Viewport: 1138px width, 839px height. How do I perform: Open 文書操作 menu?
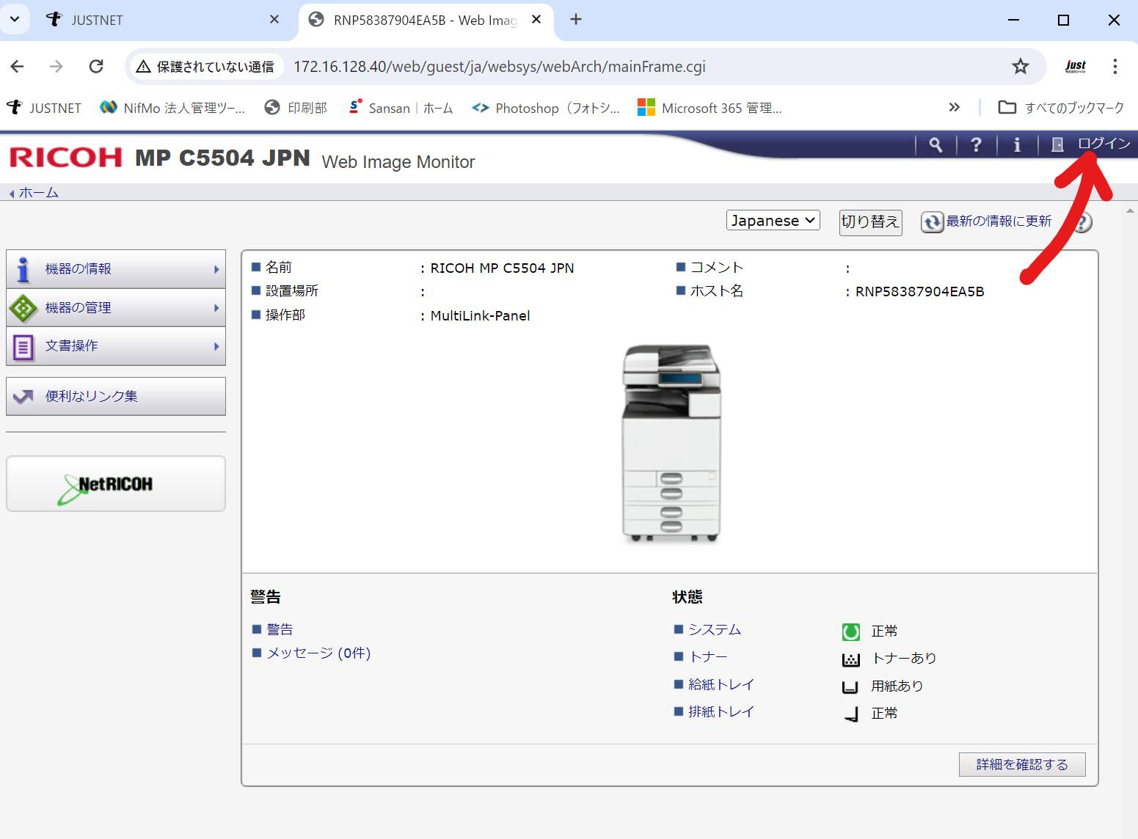[116, 346]
